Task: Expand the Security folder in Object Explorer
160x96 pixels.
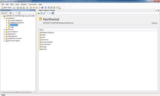Action: [4, 29]
